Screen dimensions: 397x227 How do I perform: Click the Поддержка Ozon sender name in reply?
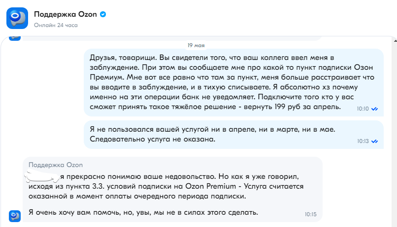pos(56,164)
